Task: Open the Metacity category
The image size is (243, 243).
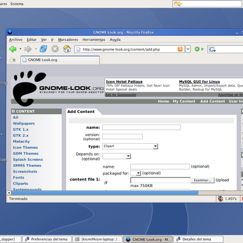Action: pos(21,142)
